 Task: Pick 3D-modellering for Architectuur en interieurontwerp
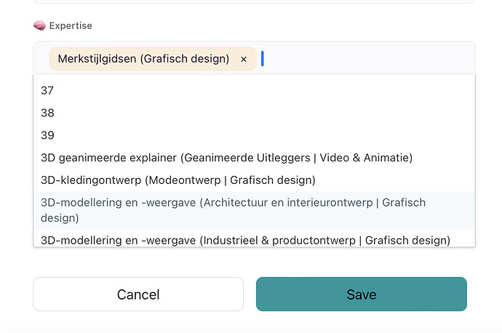pos(254,210)
